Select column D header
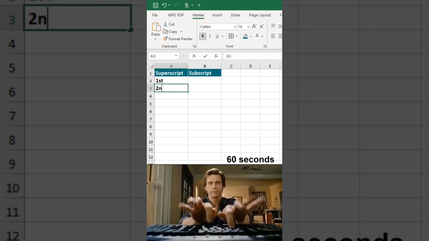429x241 pixels. [250, 66]
